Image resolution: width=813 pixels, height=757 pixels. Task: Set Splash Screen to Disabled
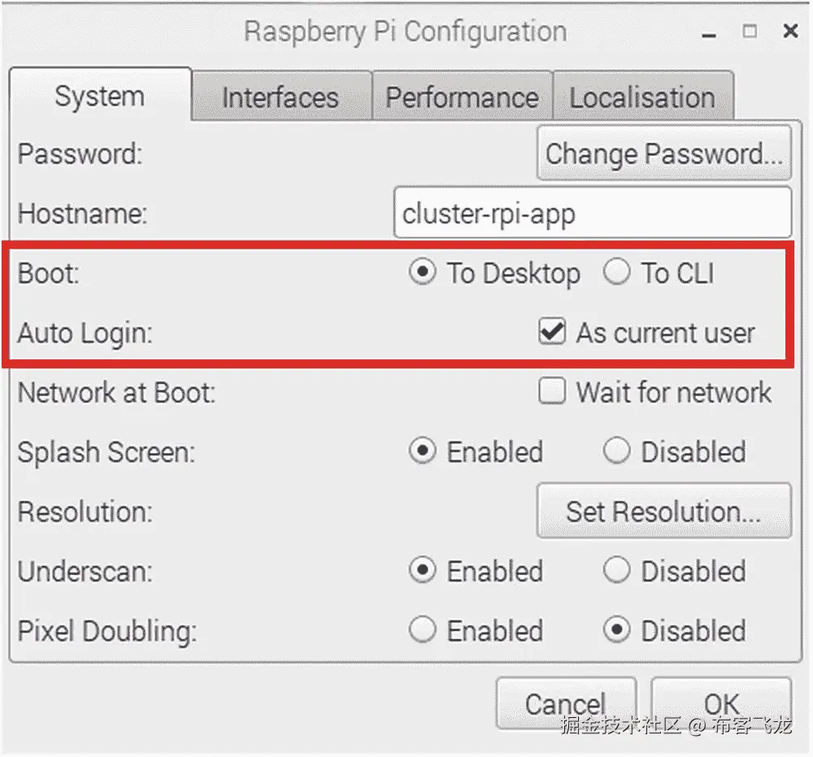coord(617,452)
